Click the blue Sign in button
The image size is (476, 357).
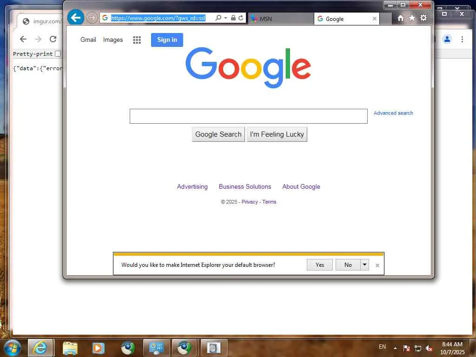coord(167,40)
